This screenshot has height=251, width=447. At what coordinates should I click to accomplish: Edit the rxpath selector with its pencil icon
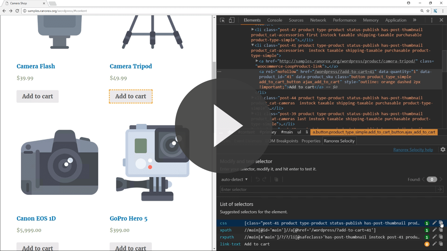click(434, 237)
